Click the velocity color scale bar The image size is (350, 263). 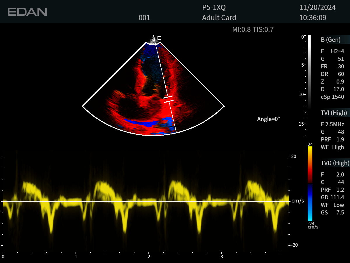coord(310,184)
